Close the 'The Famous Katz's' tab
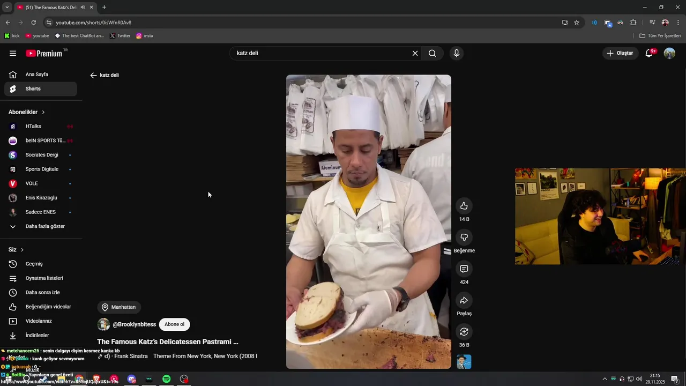Viewport: 686px width, 386px height. point(91,8)
